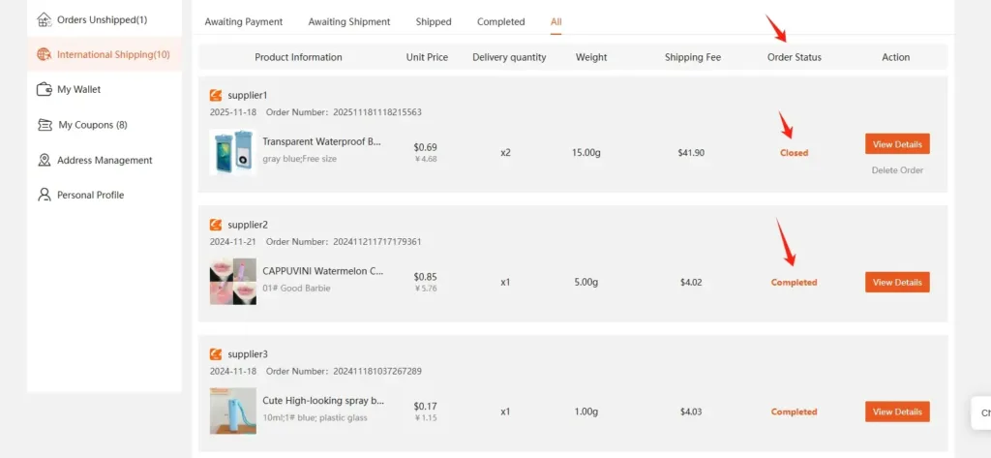Click the 01# Good Barbie variant text
991x458 pixels.
pos(296,289)
